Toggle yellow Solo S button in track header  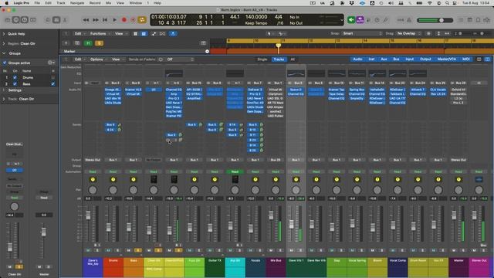[99, 43]
